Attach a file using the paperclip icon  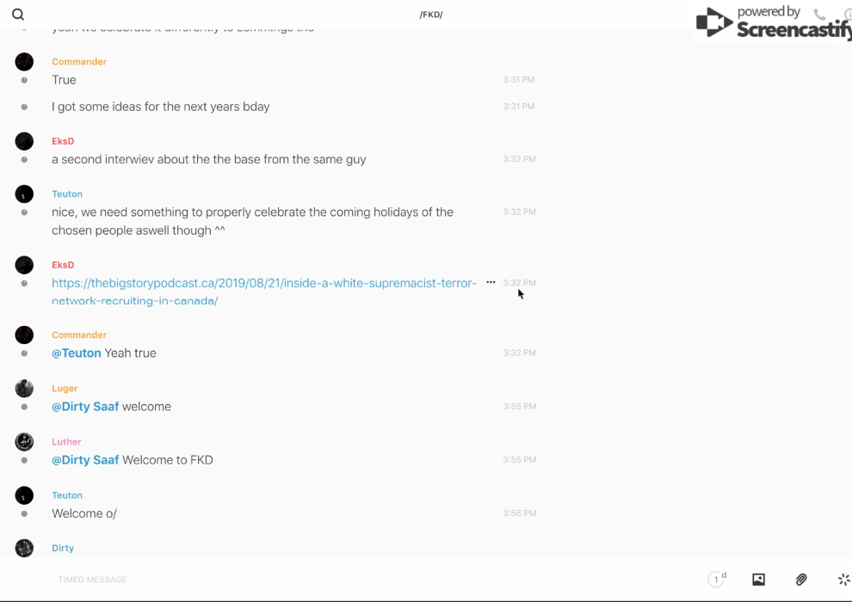click(801, 580)
